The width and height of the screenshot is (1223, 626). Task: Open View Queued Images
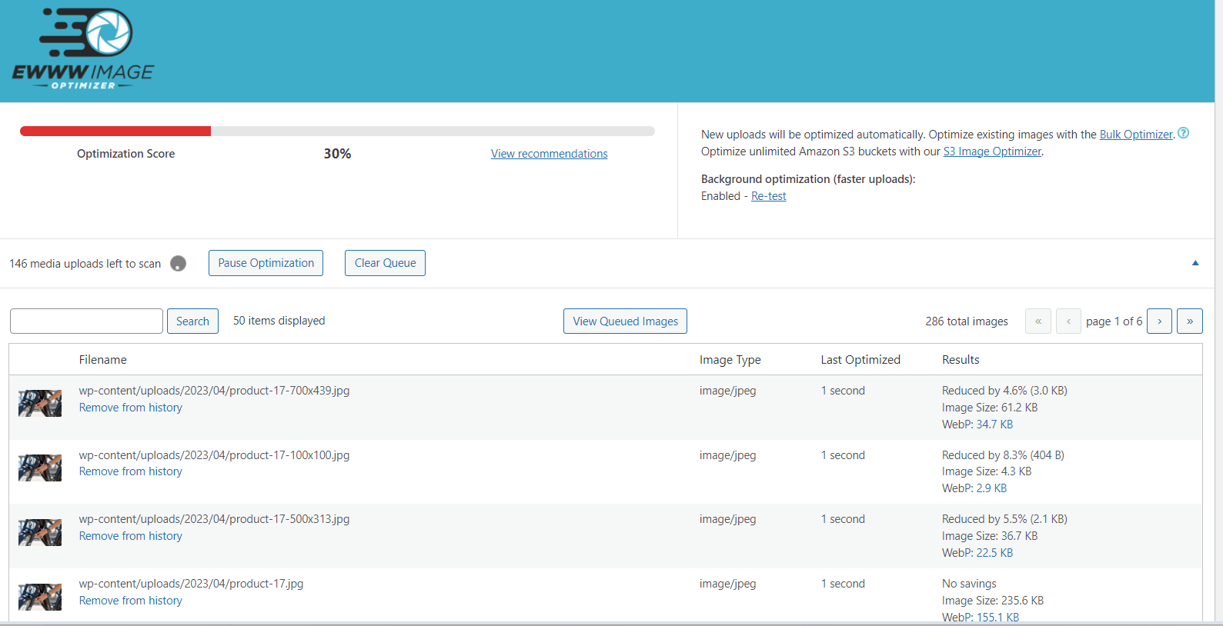point(625,321)
